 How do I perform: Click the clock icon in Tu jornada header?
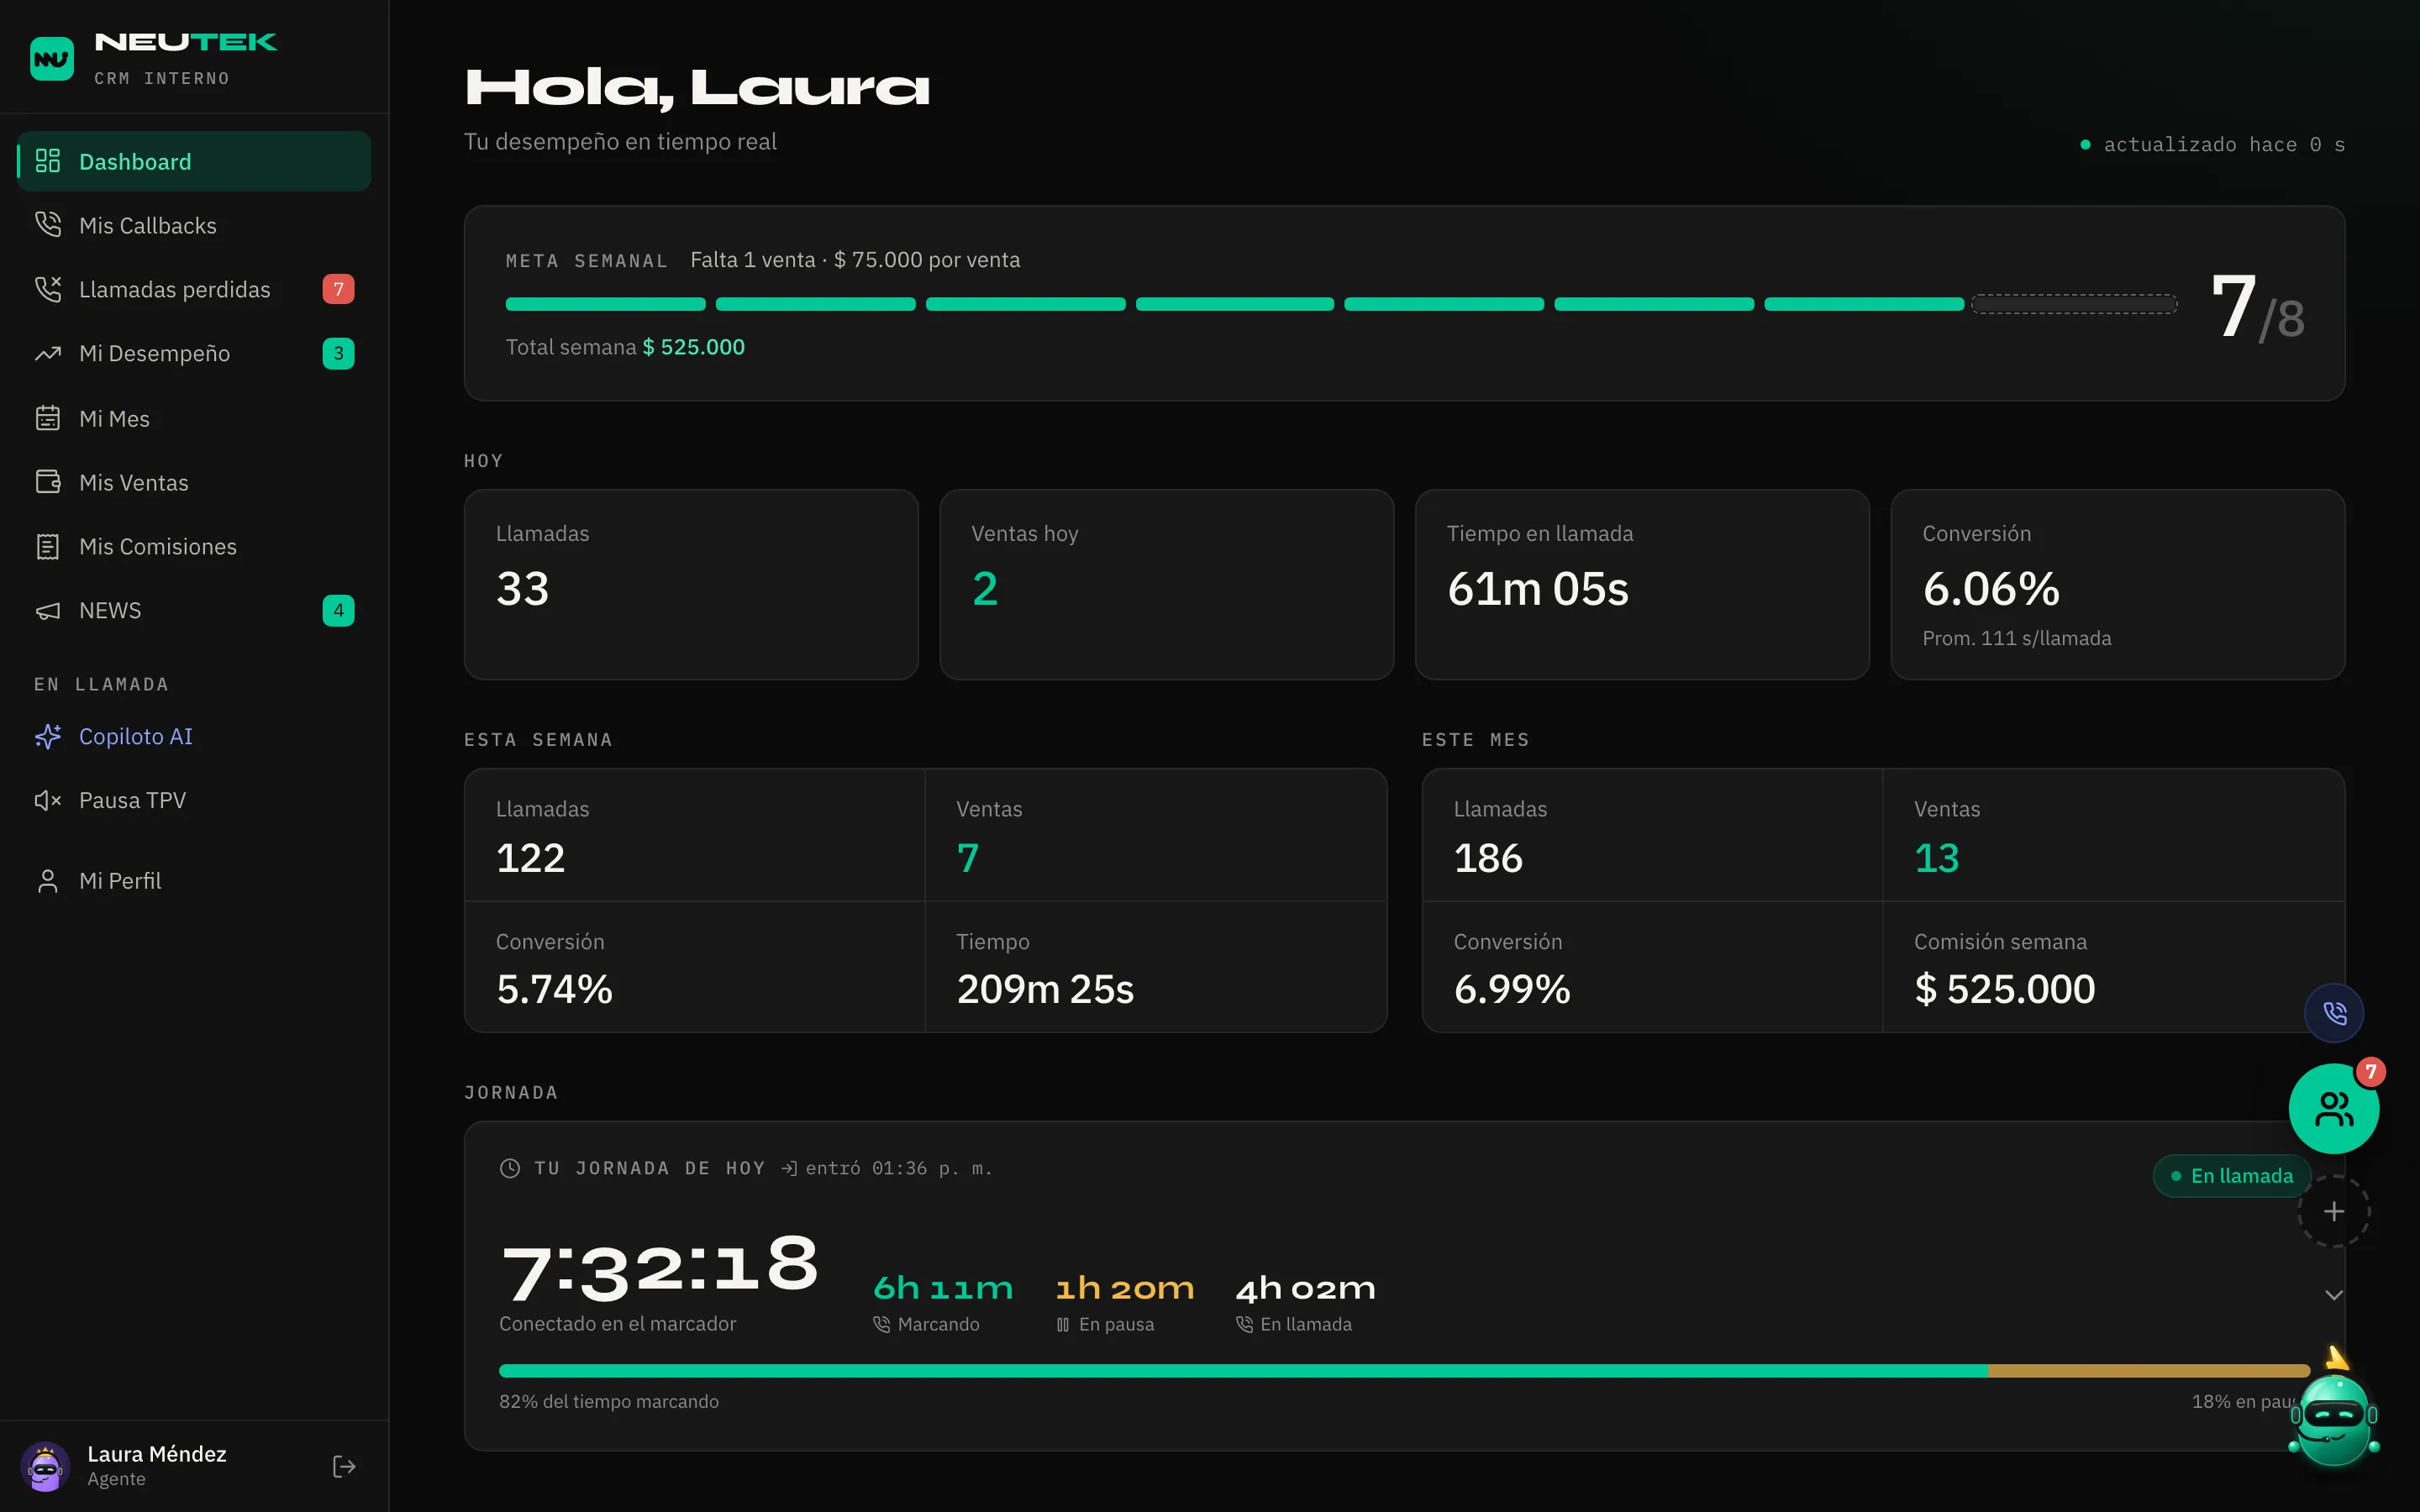[510, 1168]
